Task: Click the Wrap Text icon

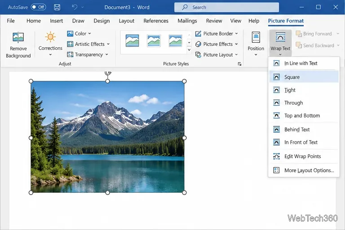Action: coord(280,37)
